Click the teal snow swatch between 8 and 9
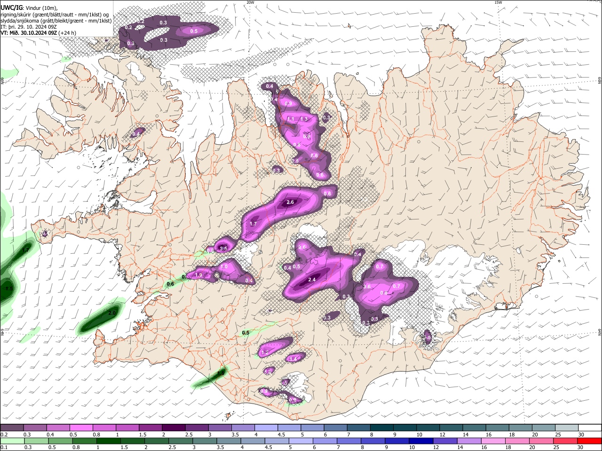 pyautogui.click(x=381, y=428)
